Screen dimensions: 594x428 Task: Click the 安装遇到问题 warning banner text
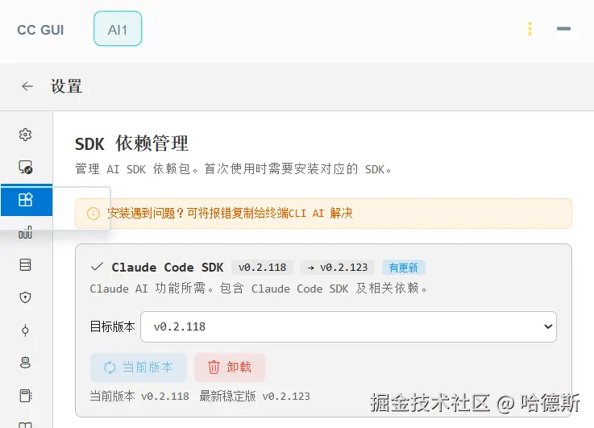pyautogui.click(x=230, y=214)
